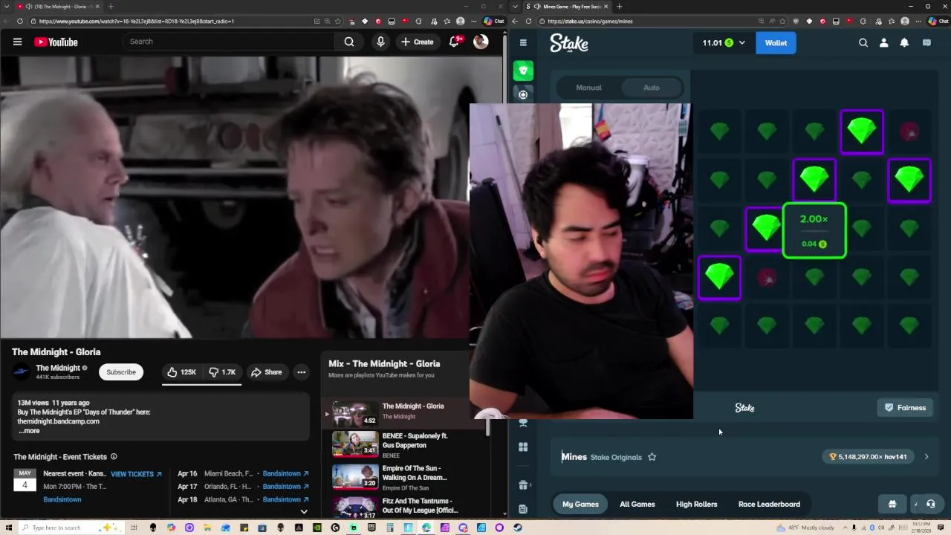This screenshot has height=535, width=951.
Task: Open the YouTube account avatar menu
Action: coord(481,42)
